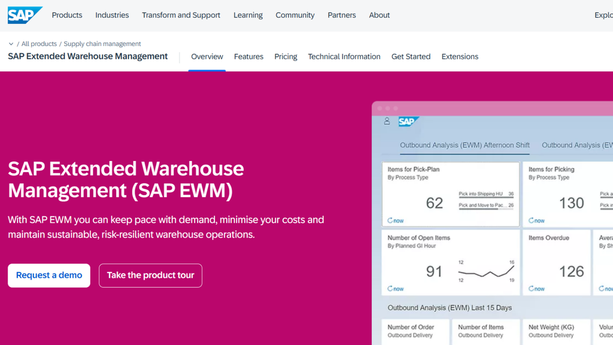
Task: Open the Community menu
Action: (x=295, y=15)
